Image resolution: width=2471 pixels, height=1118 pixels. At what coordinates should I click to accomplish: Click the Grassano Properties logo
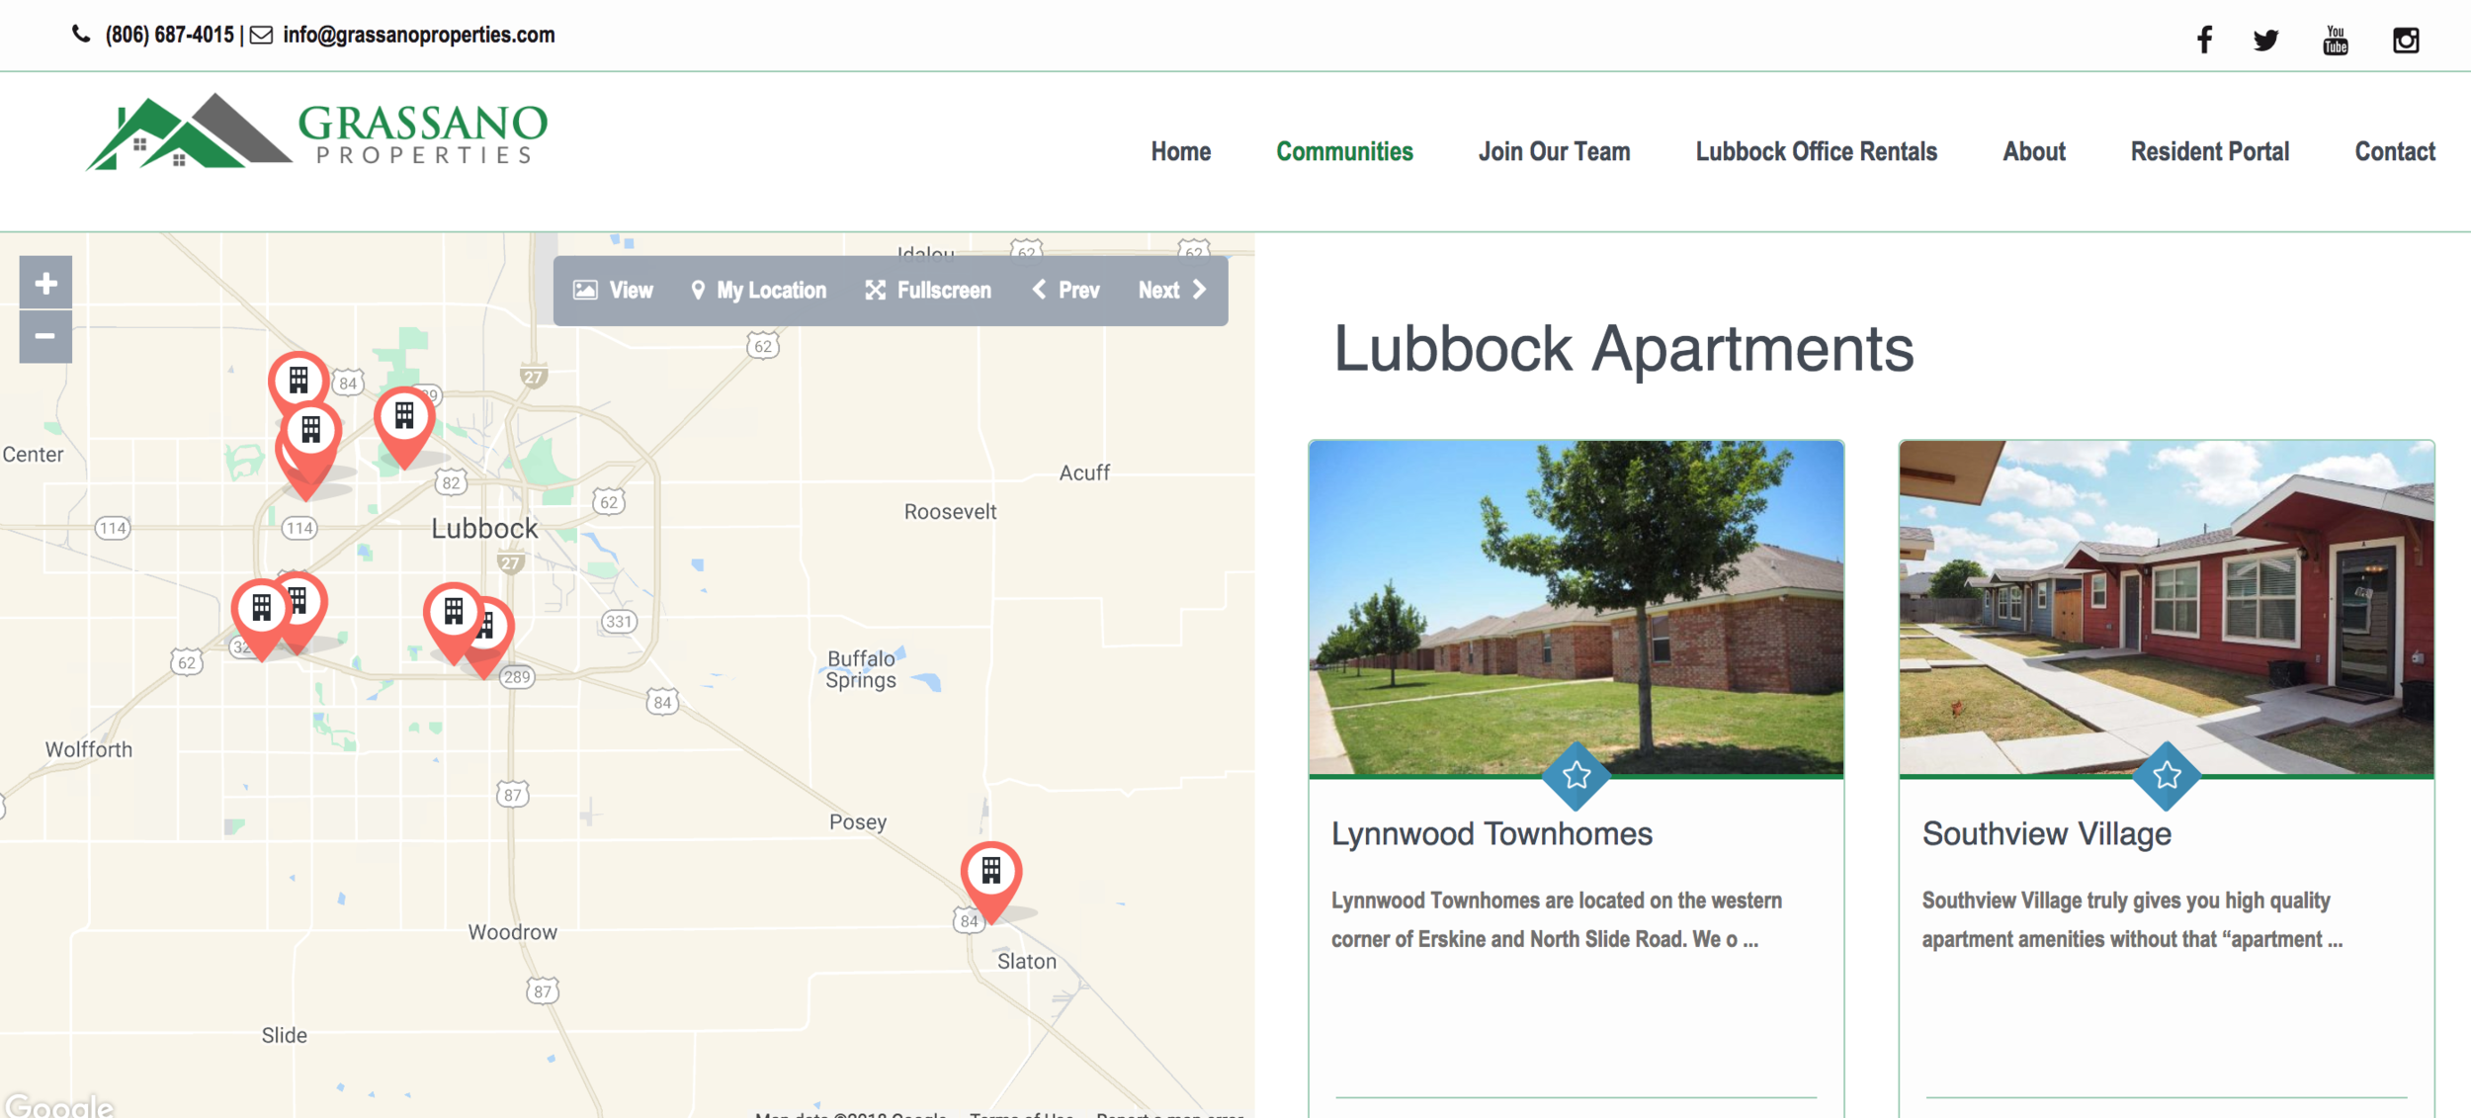click(x=316, y=133)
